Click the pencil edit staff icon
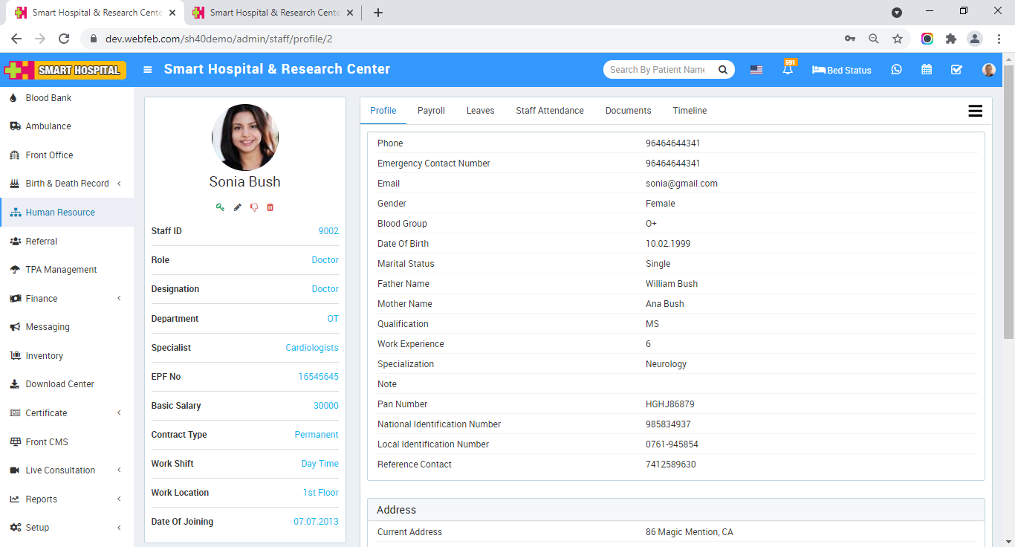The height and width of the screenshot is (547, 1015). 238,207
